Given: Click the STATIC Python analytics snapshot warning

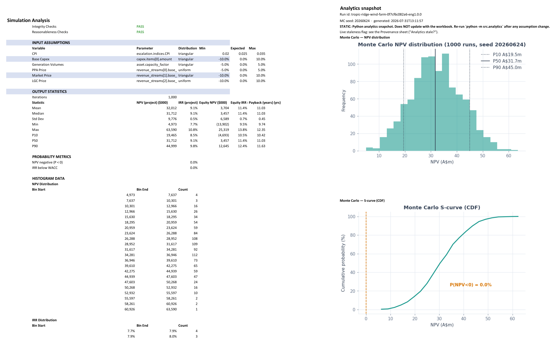Looking at the screenshot, I should (x=445, y=27).
